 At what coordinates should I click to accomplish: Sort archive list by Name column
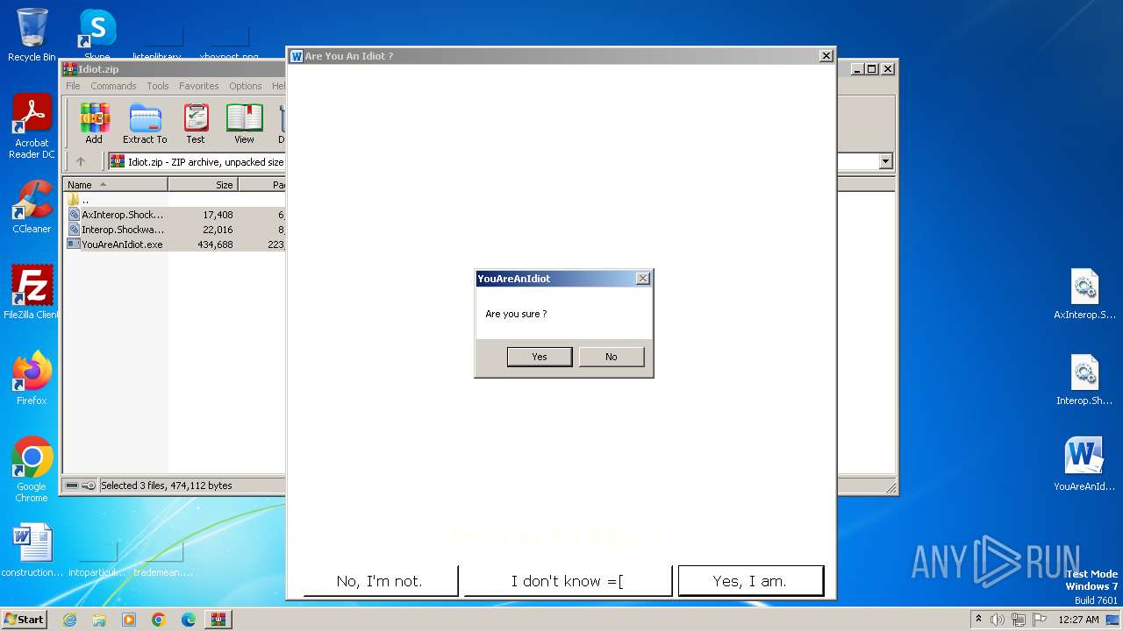coord(115,185)
